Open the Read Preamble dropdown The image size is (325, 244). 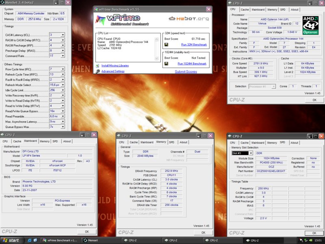[x=63, y=116]
